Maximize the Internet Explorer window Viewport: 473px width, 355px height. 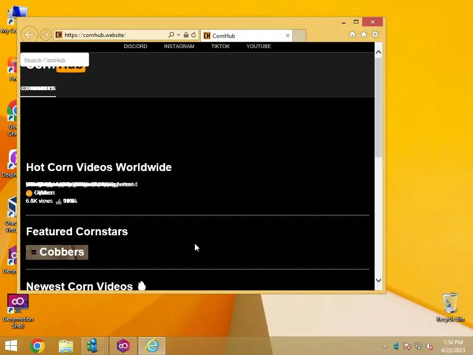tap(356, 22)
